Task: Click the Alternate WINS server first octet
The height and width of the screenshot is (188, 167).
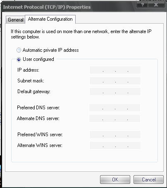Action: point(96,145)
